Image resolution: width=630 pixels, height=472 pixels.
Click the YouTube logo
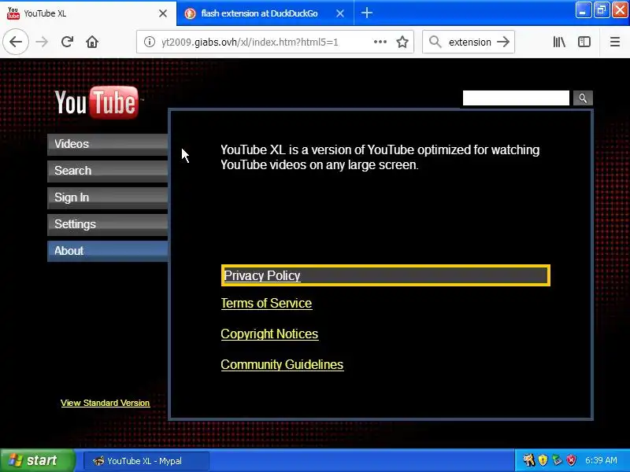pyautogui.click(x=97, y=102)
